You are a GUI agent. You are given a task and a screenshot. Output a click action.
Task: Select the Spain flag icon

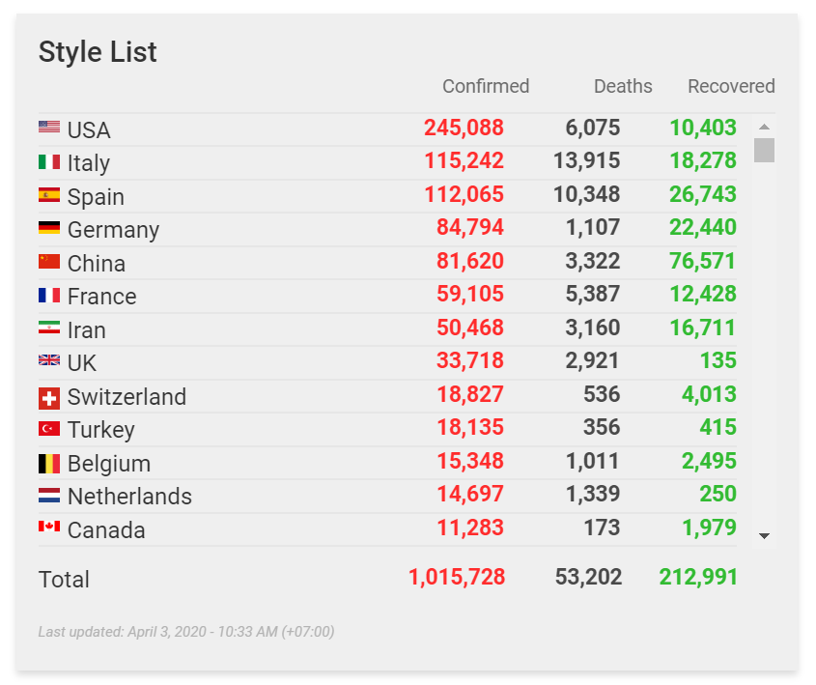[49, 195]
